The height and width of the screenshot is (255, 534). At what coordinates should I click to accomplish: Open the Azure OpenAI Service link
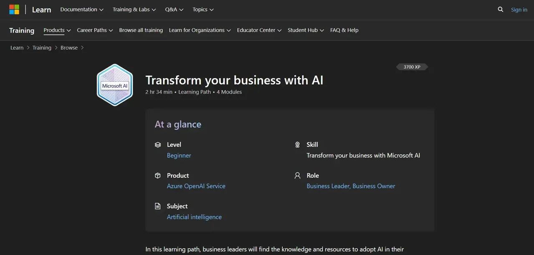coord(196,186)
